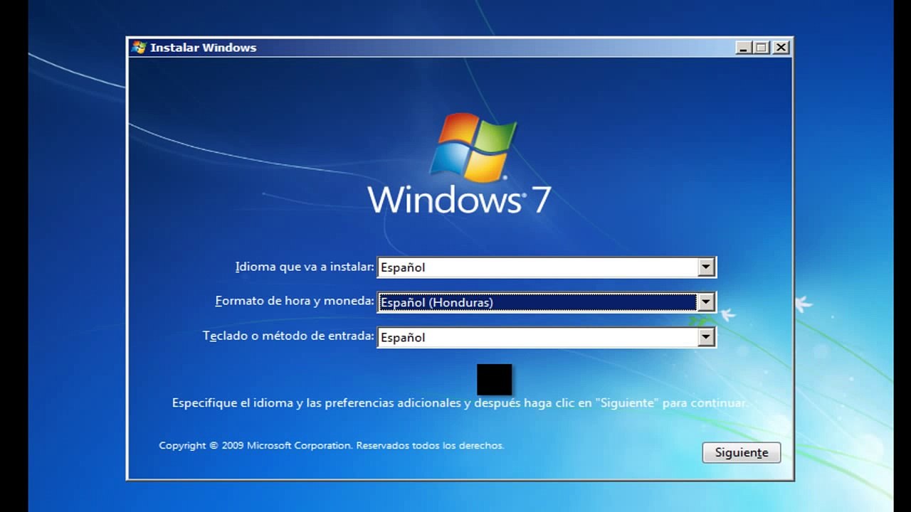The height and width of the screenshot is (512, 911).
Task: Click the 'Especifique el idioma' instruction text
Action: click(x=460, y=402)
